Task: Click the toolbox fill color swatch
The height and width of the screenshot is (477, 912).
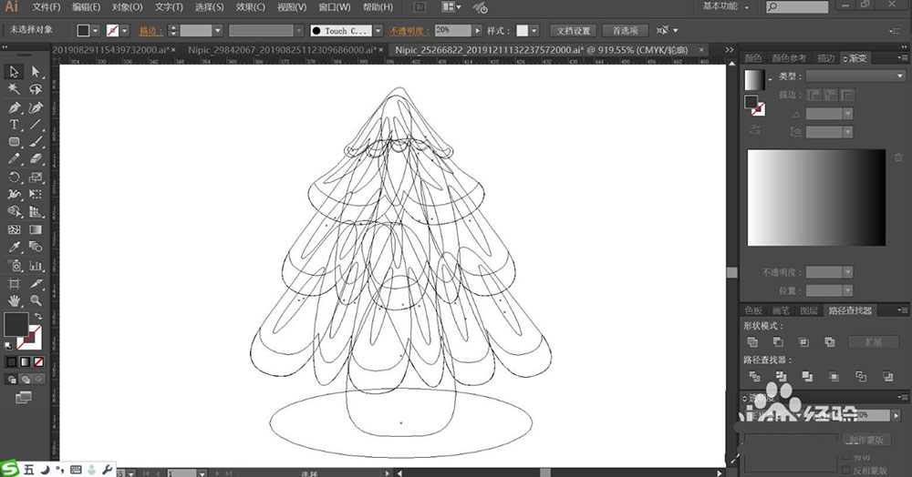Action: 16,324
